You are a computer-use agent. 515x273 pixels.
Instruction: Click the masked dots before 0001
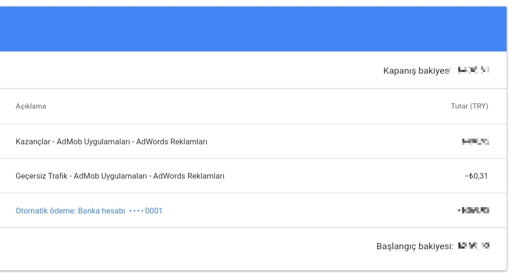(x=136, y=211)
